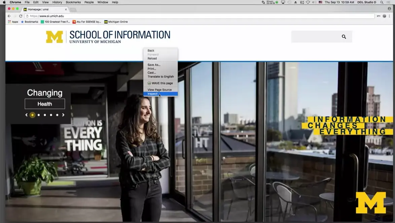
Task: Reload the page using the toolbar reload icon
Action: click(21, 16)
